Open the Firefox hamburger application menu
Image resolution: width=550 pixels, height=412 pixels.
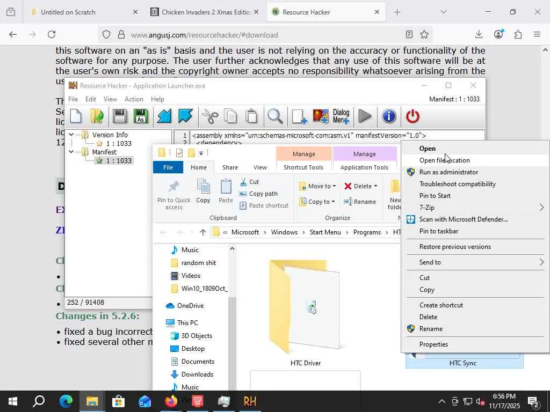coord(537,34)
